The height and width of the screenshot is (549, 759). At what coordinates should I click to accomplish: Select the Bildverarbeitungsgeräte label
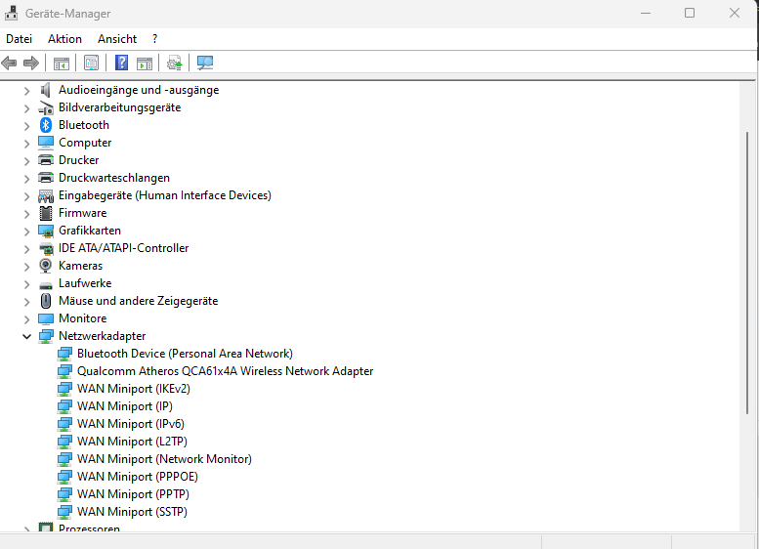tap(119, 107)
